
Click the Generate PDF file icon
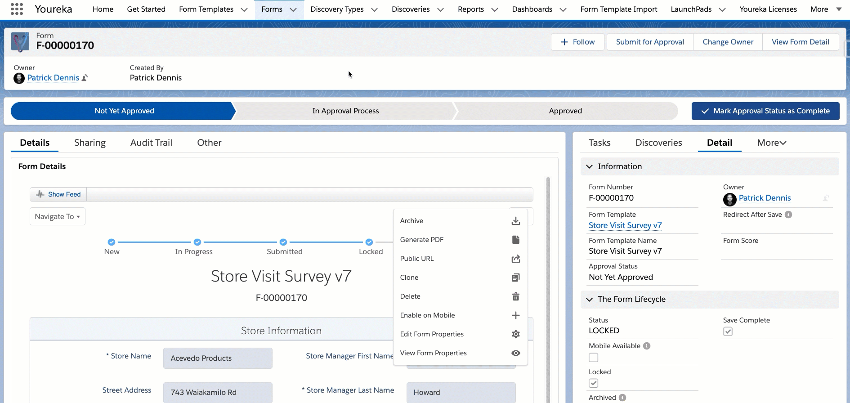tap(516, 240)
